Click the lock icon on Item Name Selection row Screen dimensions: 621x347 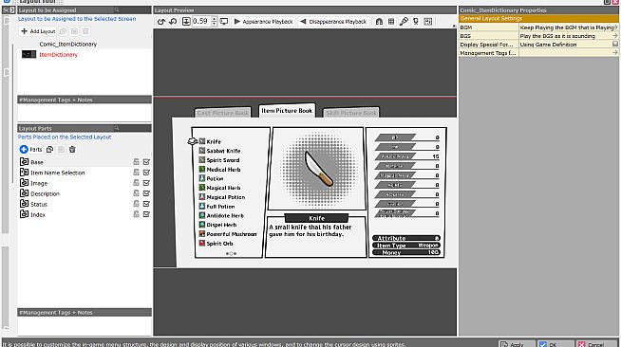(136, 173)
